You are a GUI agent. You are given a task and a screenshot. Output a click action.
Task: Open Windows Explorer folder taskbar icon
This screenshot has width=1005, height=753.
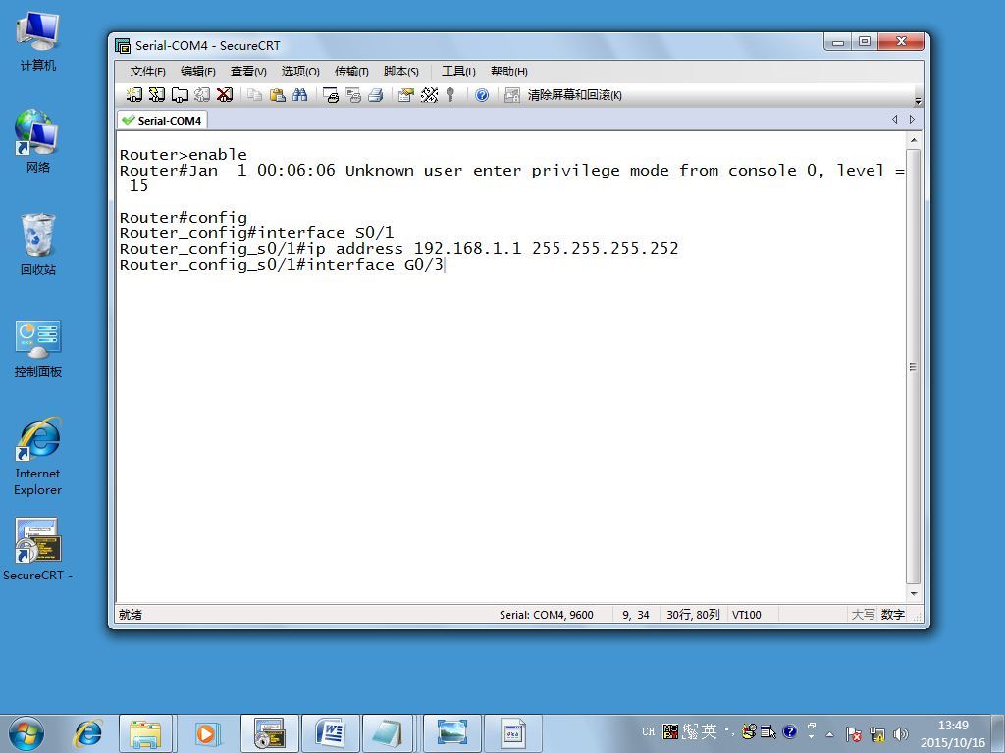tap(145, 733)
